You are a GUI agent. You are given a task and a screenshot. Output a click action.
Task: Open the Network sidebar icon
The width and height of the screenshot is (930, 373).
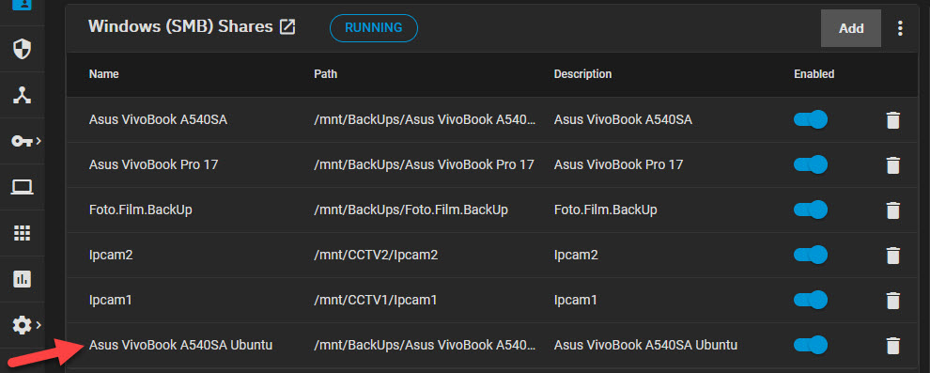point(22,95)
